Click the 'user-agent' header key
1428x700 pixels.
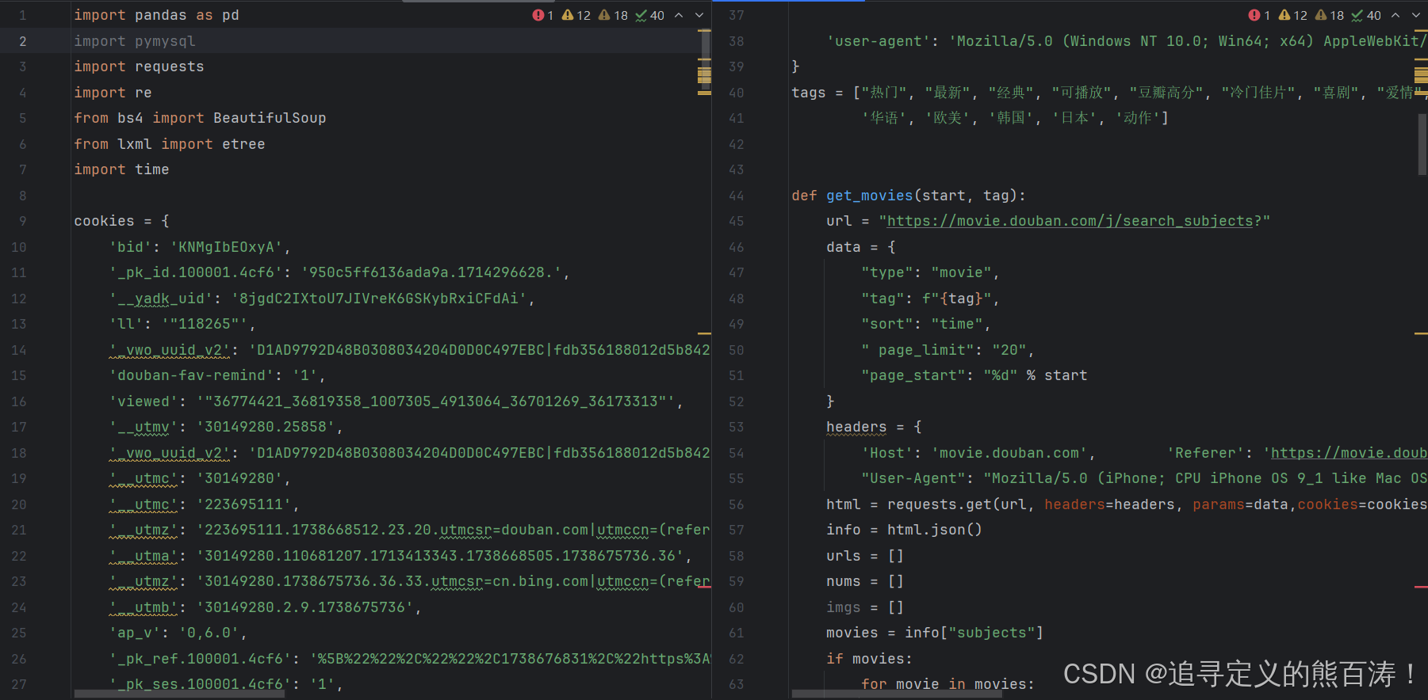coord(878,41)
